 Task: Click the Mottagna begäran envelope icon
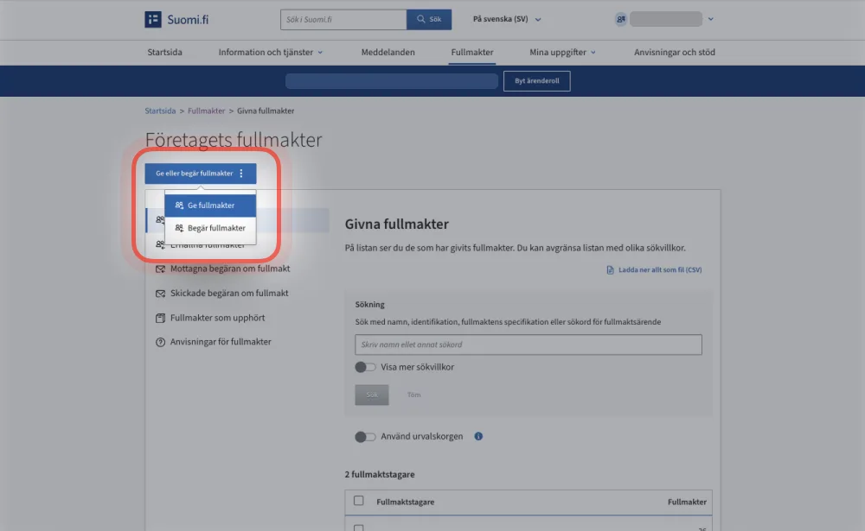(160, 269)
